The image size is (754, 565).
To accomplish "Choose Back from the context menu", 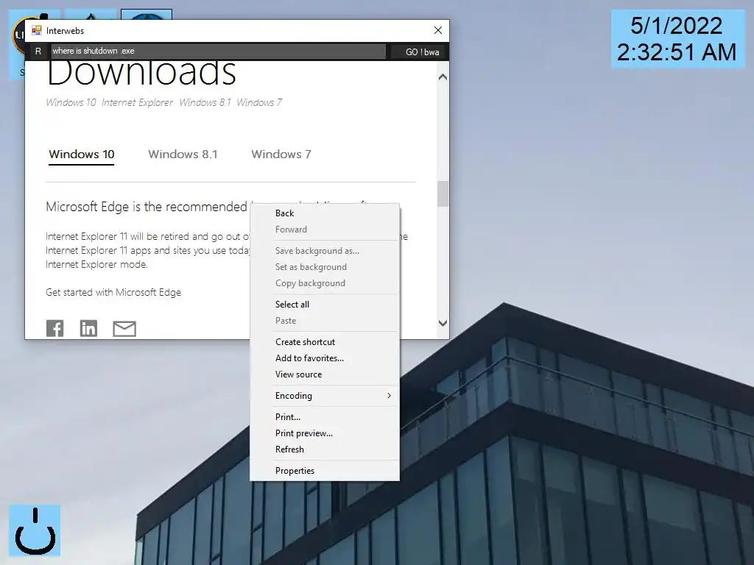I will click(x=325, y=213).
